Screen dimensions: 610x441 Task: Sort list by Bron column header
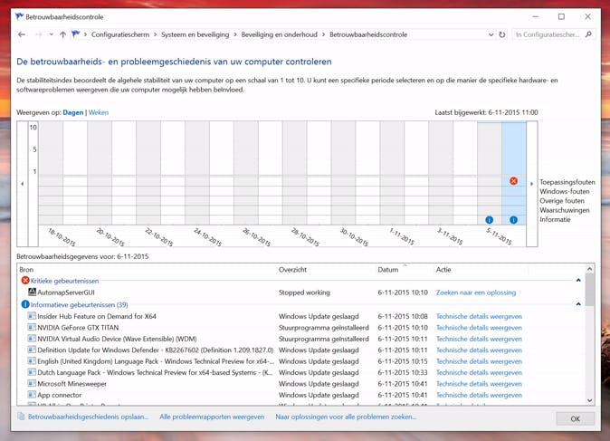coord(26,269)
